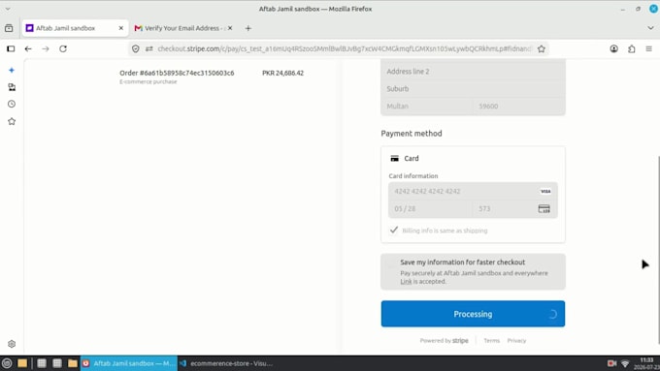
Task: Click the postal code field 59600
Action: 519,107
